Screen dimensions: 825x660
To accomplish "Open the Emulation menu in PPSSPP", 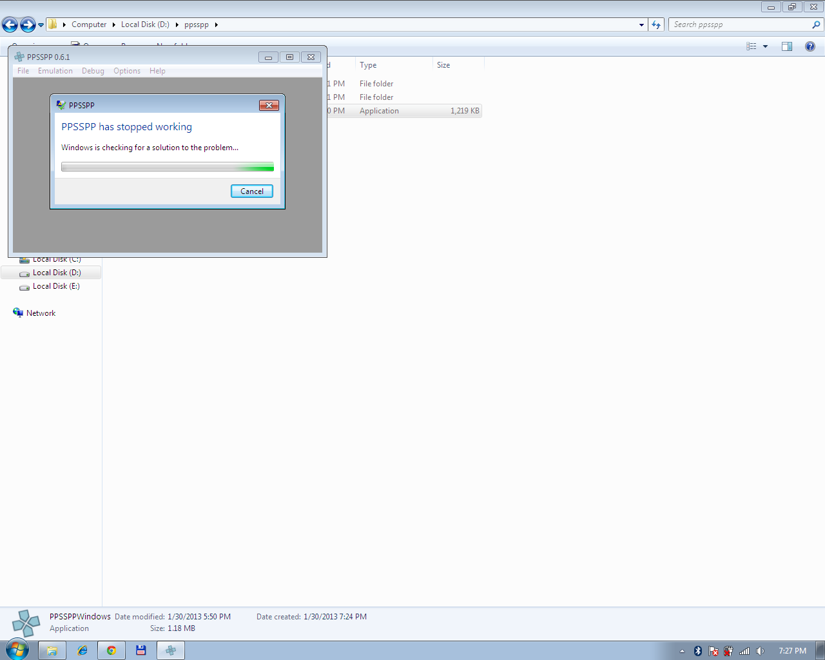I will [55, 71].
